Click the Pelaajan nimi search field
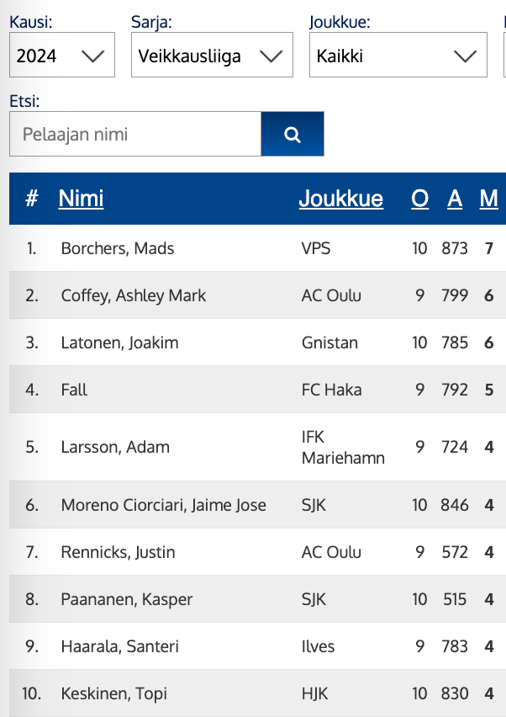This screenshot has width=506, height=717. click(x=135, y=134)
